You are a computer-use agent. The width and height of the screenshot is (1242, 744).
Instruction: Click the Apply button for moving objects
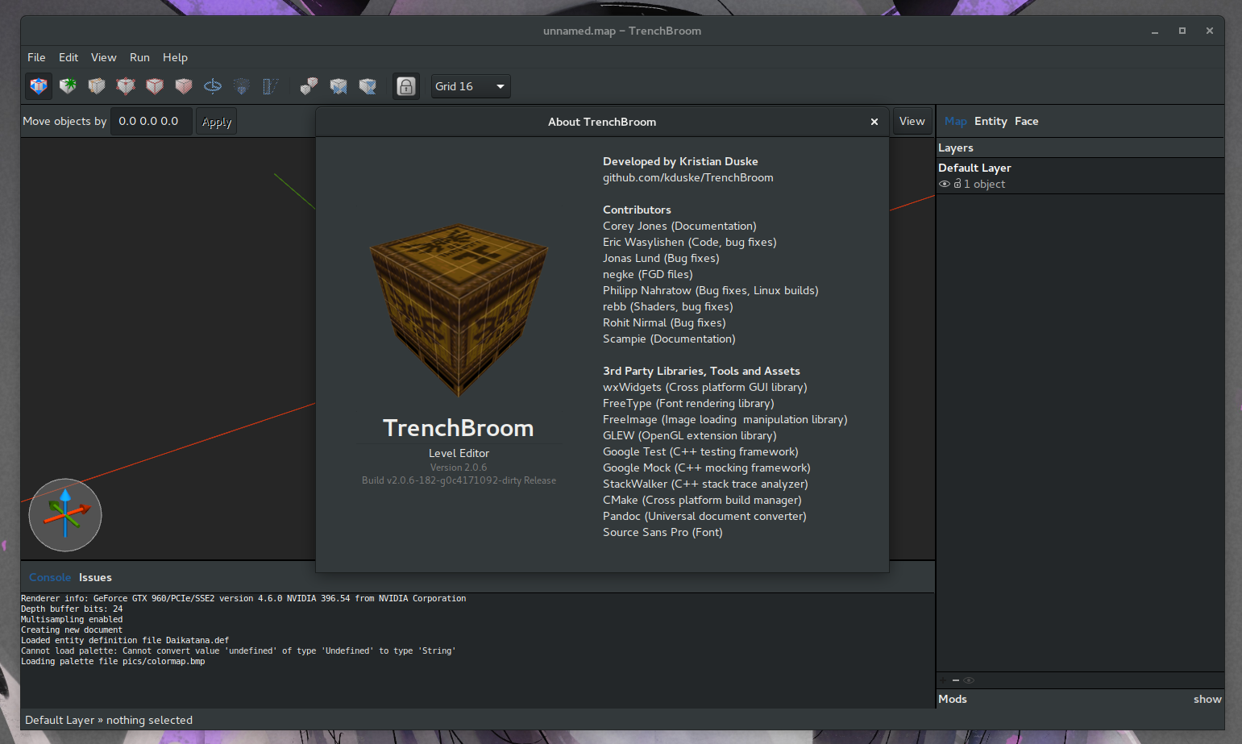click(216, 121)
